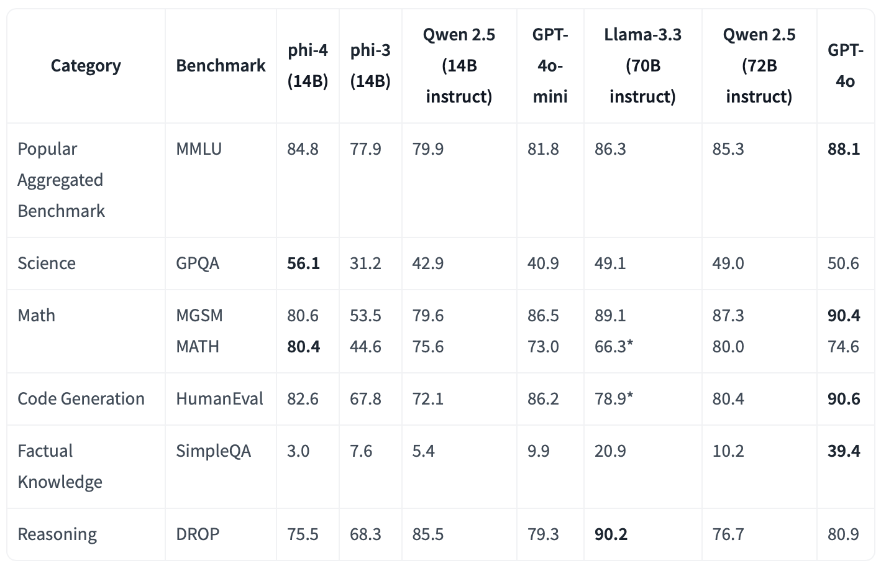Click the bold 39.4 SimpleQA score
881x568 pixels.
(844, 451)
